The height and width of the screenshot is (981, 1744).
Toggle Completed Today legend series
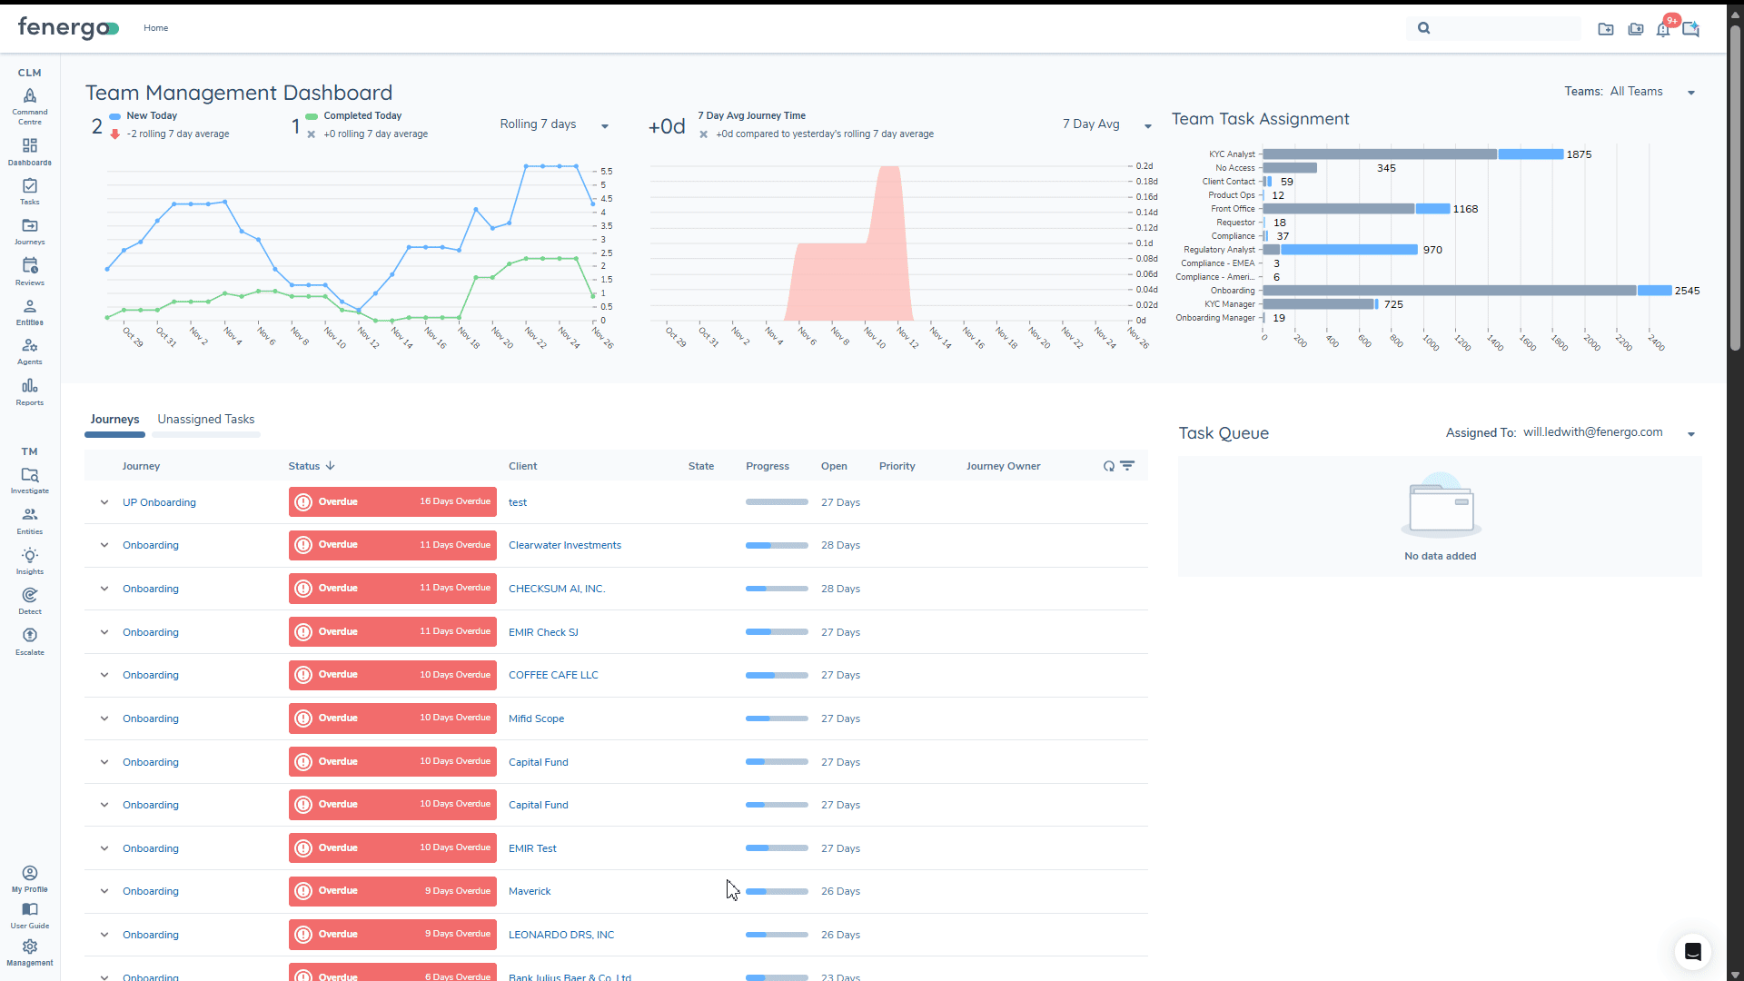tap(362, 116)
